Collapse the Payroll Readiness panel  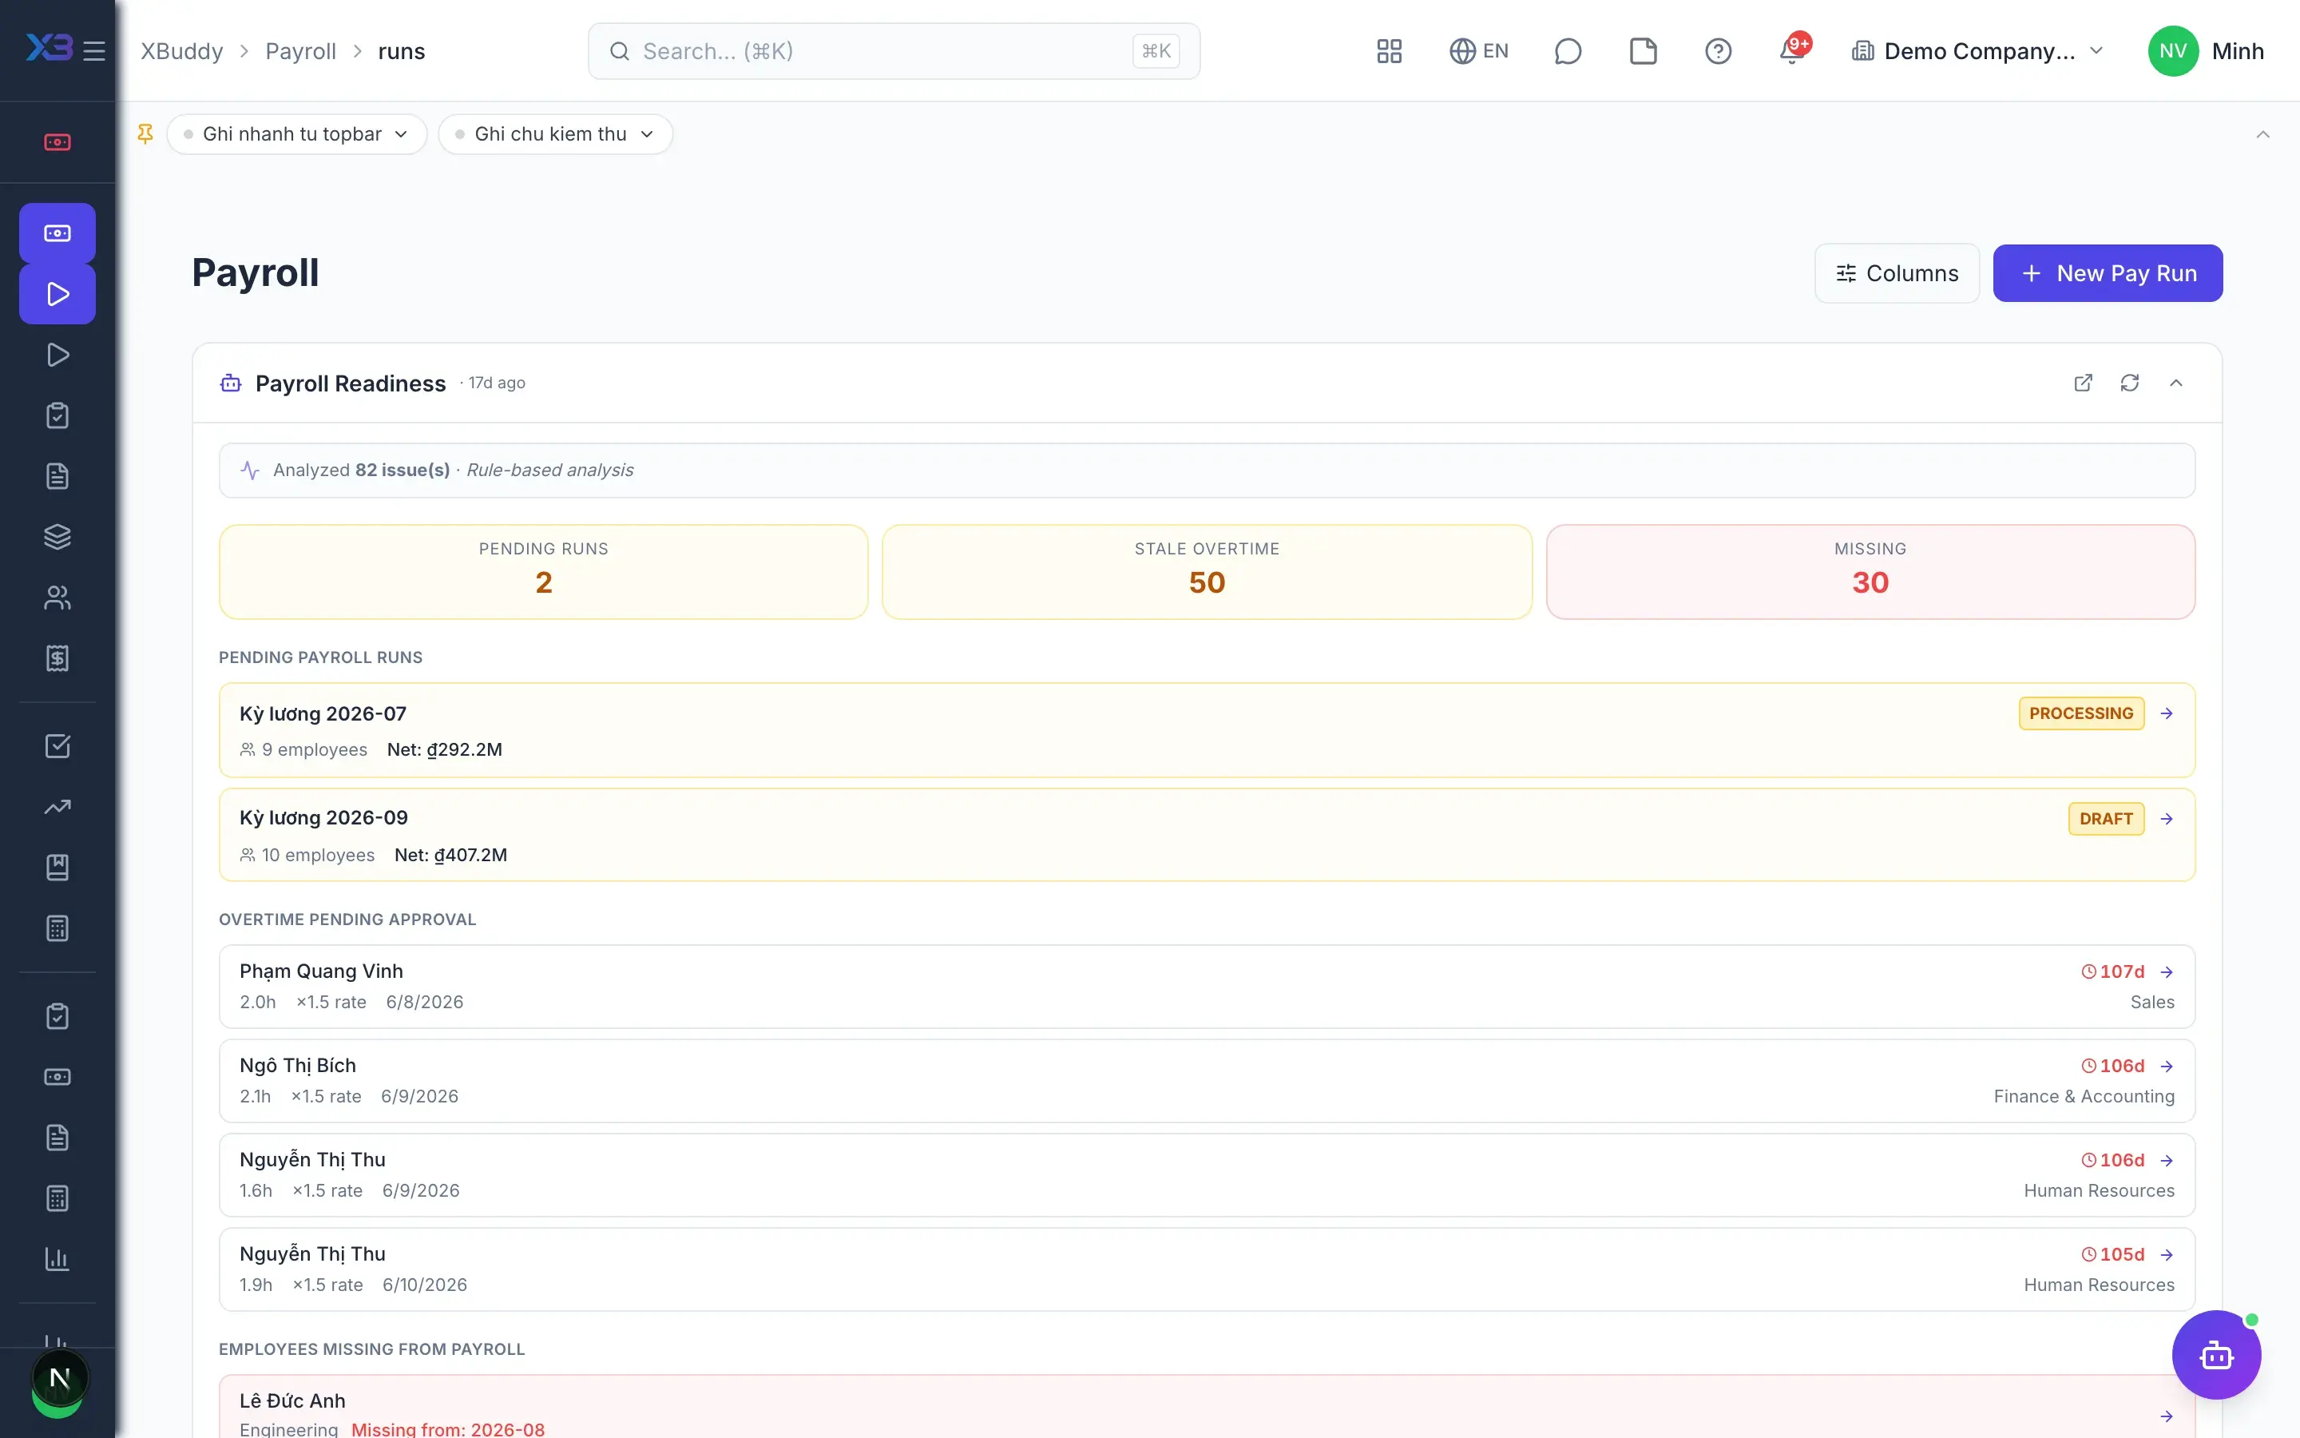(x=2175, y=383)
